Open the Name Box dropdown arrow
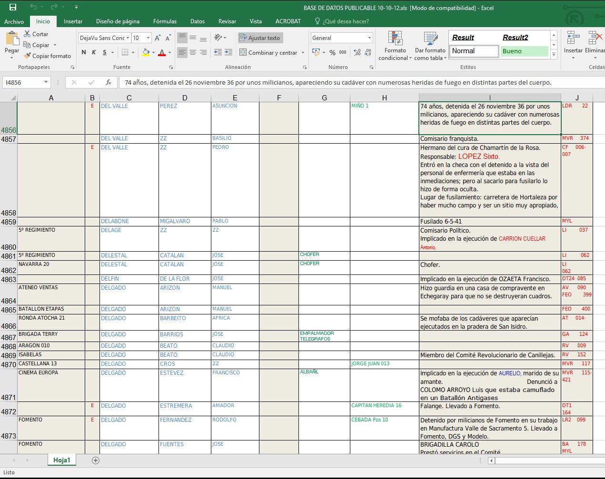Screen dimensions: 605x479 coord(46,82)
